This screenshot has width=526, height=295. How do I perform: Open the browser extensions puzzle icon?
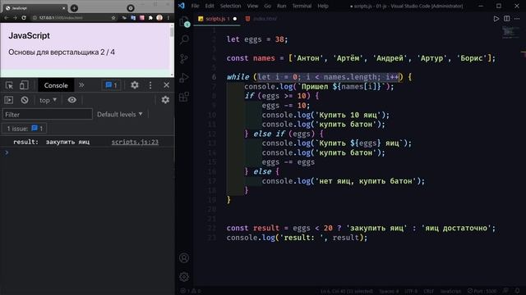150,18
